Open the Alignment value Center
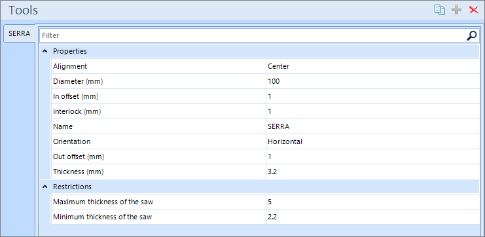The width and height of the screenshot is (485, 237). [372, 66]
